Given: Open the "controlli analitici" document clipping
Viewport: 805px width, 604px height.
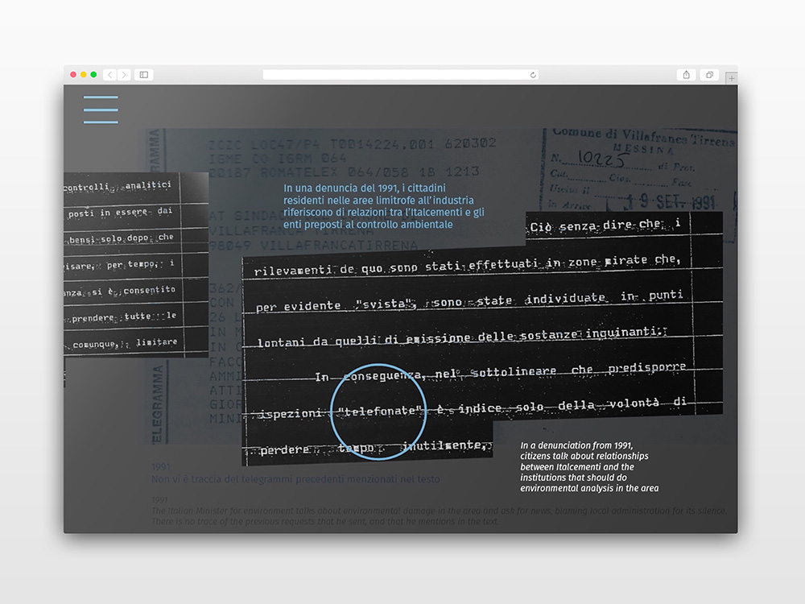Looking at the screenshot, I should tap(136, 264).
